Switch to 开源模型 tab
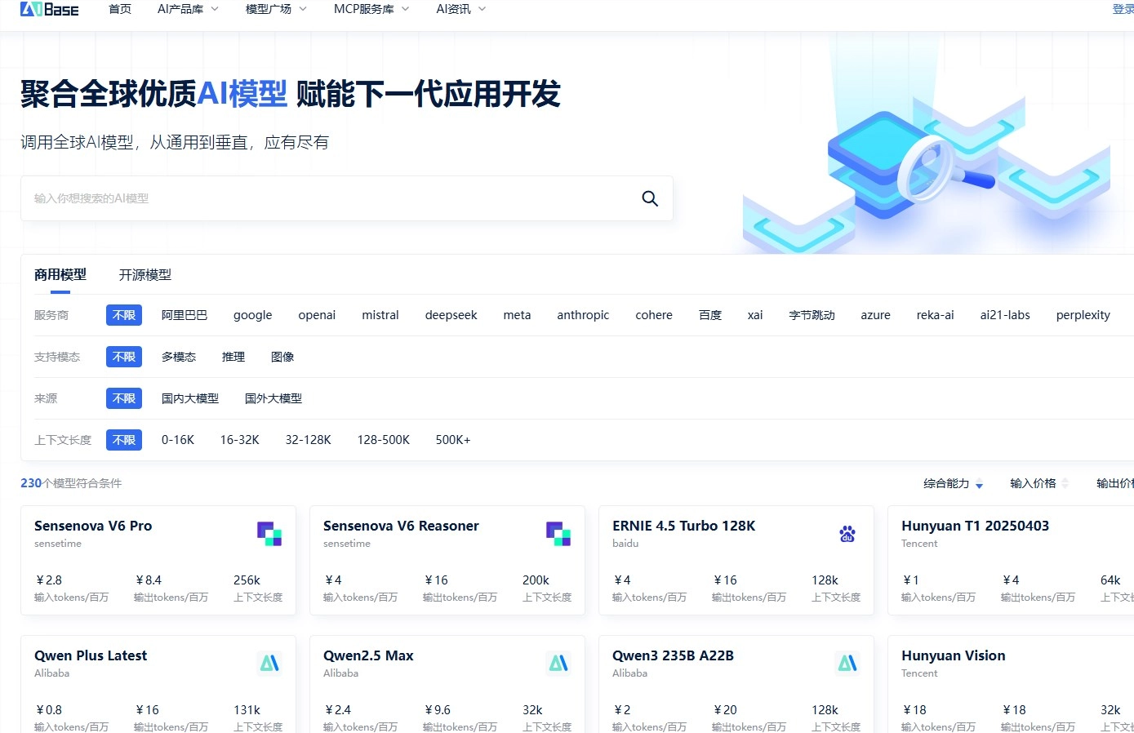Image resolution: width=1134 pixels, height=733 pixels. pos(145,275)
